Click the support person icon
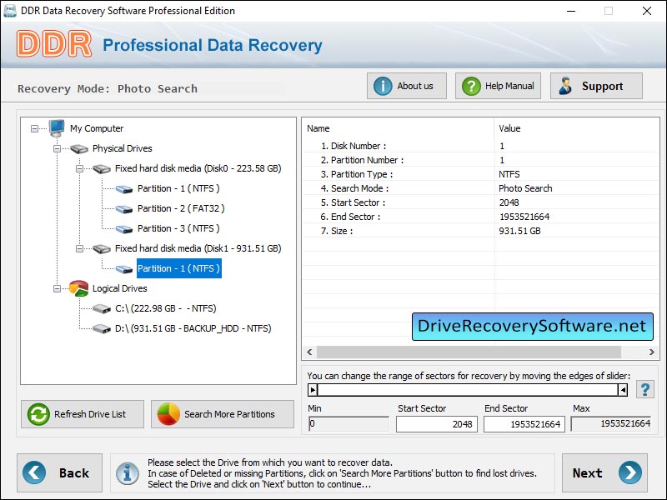The height and width of the screenshot is (500, 667). click(x=565, y=86)
